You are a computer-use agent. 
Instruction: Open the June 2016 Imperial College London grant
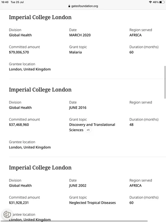pos(40,90)
